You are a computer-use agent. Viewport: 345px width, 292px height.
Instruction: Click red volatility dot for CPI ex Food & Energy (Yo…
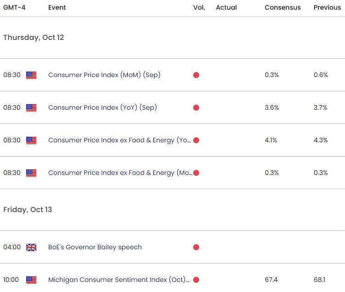tap(196, 140)
